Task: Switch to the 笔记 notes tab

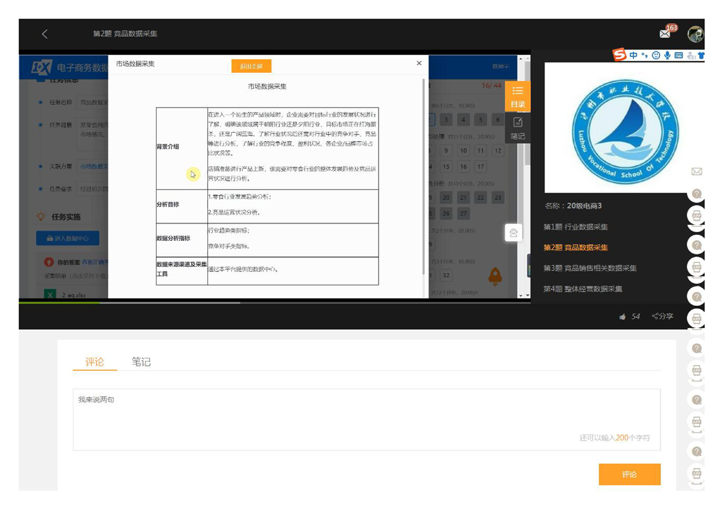Action: click(x=141, y=362)
